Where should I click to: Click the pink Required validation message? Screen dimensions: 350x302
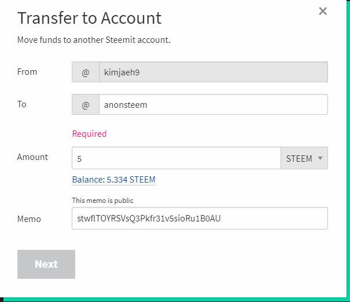[89, 134]
